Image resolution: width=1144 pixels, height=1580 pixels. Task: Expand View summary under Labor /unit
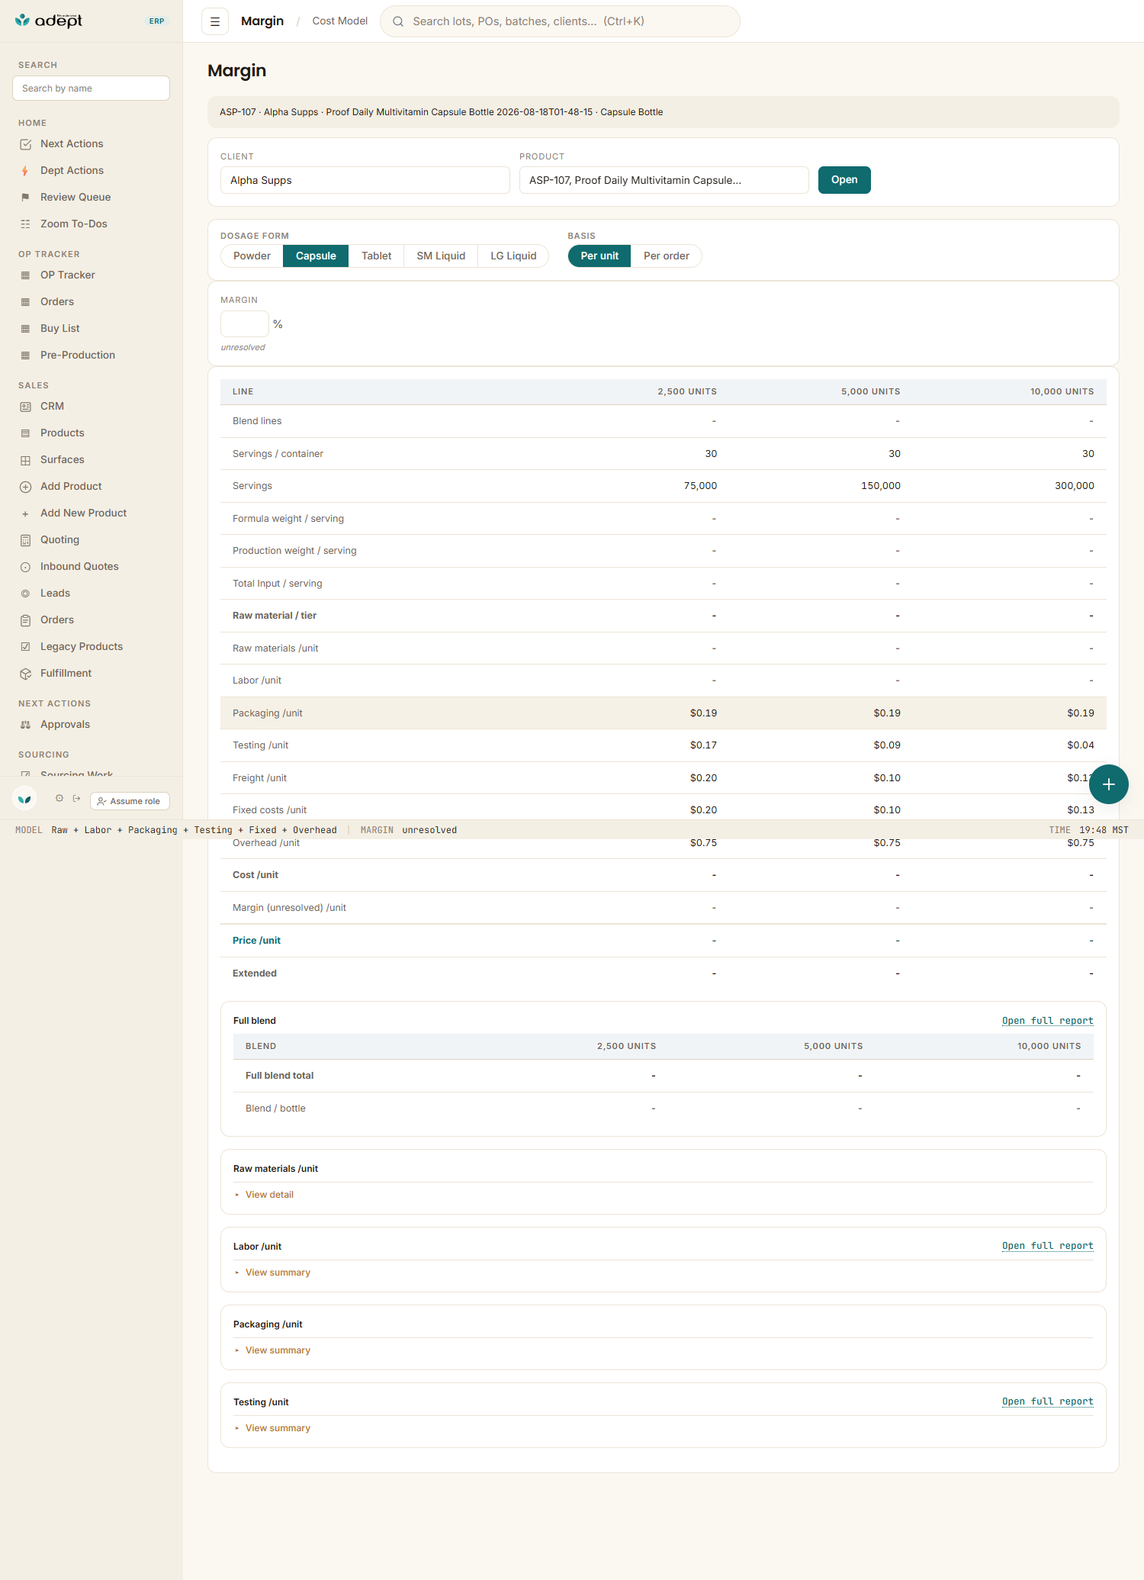tap(278, 1273)
